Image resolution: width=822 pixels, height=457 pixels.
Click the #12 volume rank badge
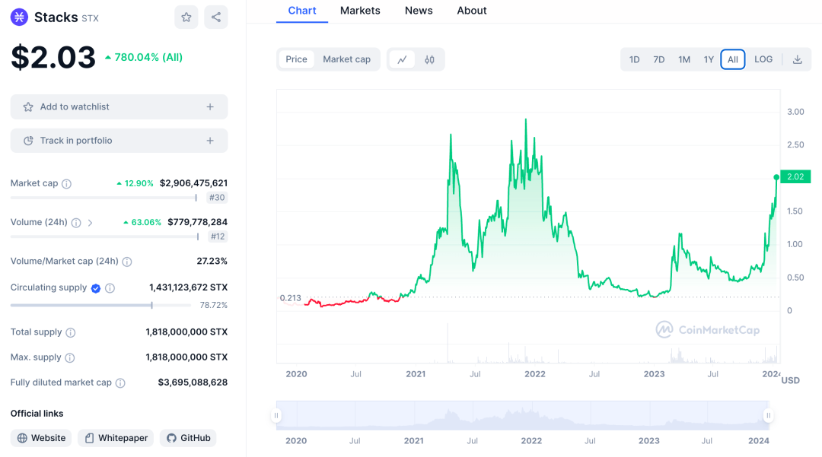tap(218, 236)
